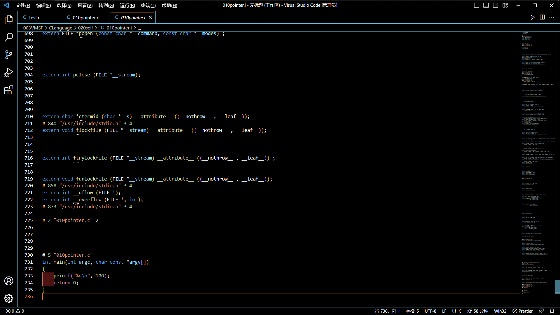The width and height of the screenshot is (560, 315).
Task: Click the ctermid declaration on line 710
Action: click(146, 116)
